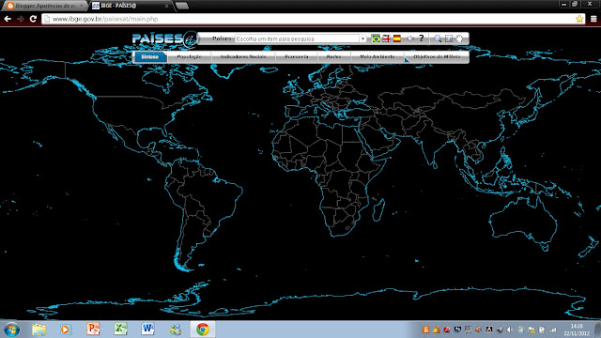
Task: Open the Redes tab
Action: pos(333,56)
